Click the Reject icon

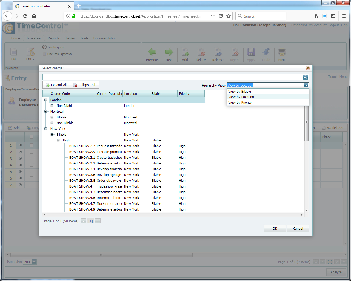235,55
